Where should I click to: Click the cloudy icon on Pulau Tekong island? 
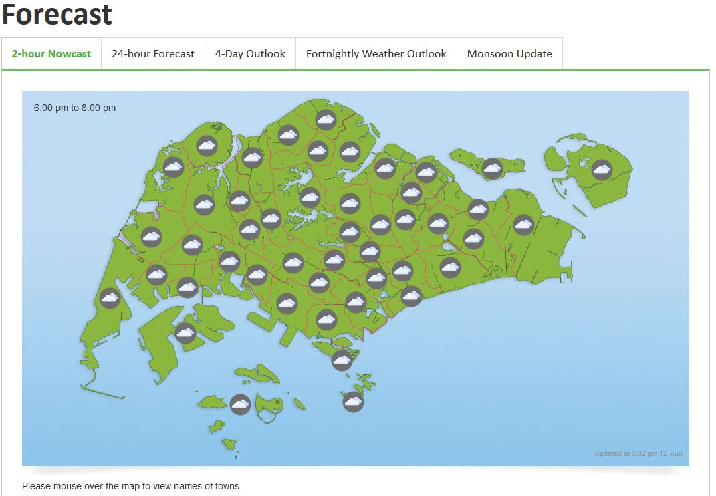[602, 170]
